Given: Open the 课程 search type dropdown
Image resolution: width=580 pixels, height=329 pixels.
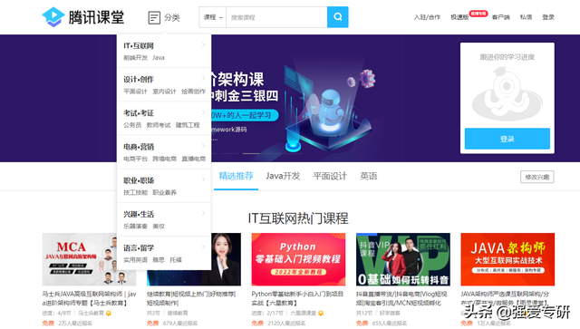Looking at the screenshot, I should [213, 17].
